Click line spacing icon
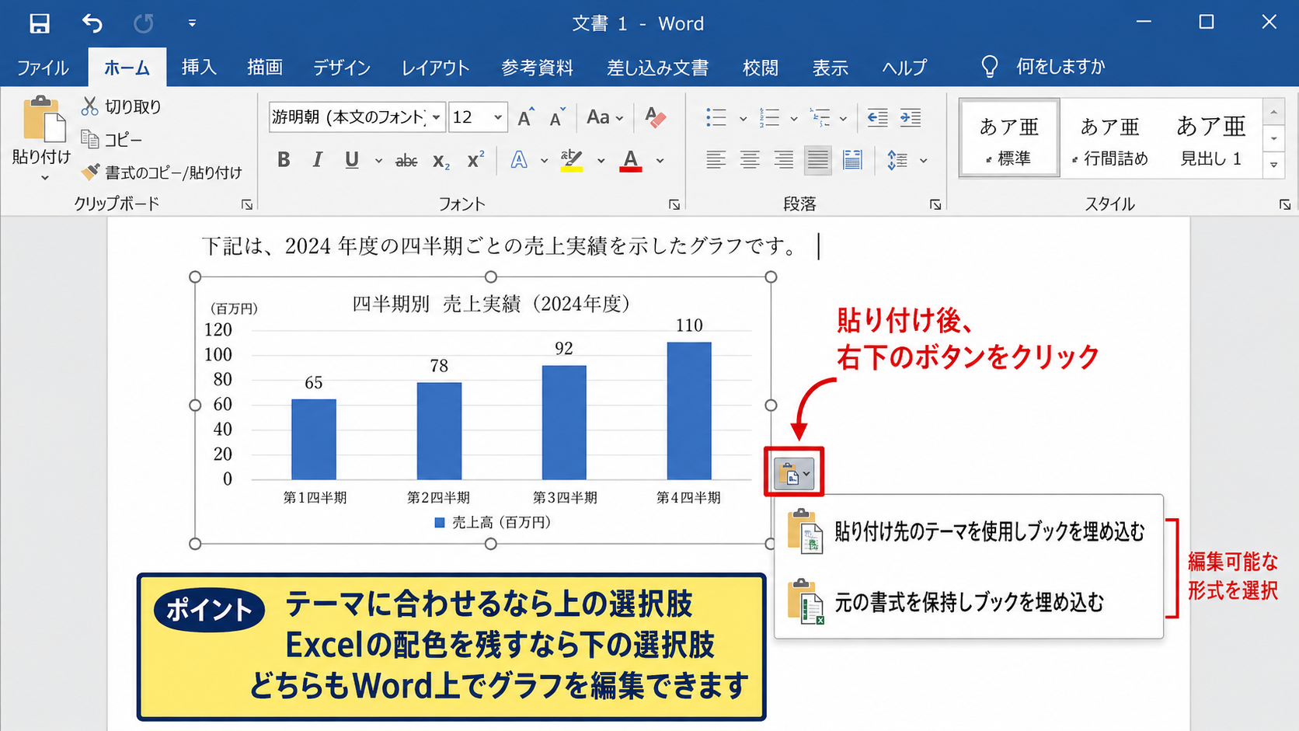Image resolution: width=1299 pixels, height=731 pixels. point(897,160)
